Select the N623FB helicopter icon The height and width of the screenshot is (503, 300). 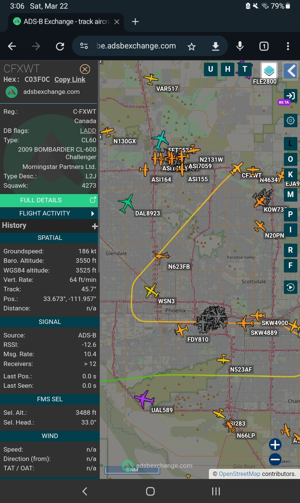point(161,257)
